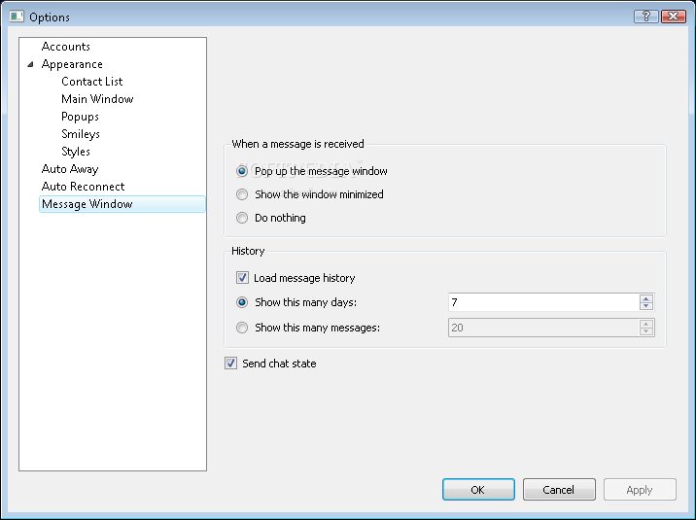Open the Styles settings page
The image size is (696, 520).
(76, 152)
